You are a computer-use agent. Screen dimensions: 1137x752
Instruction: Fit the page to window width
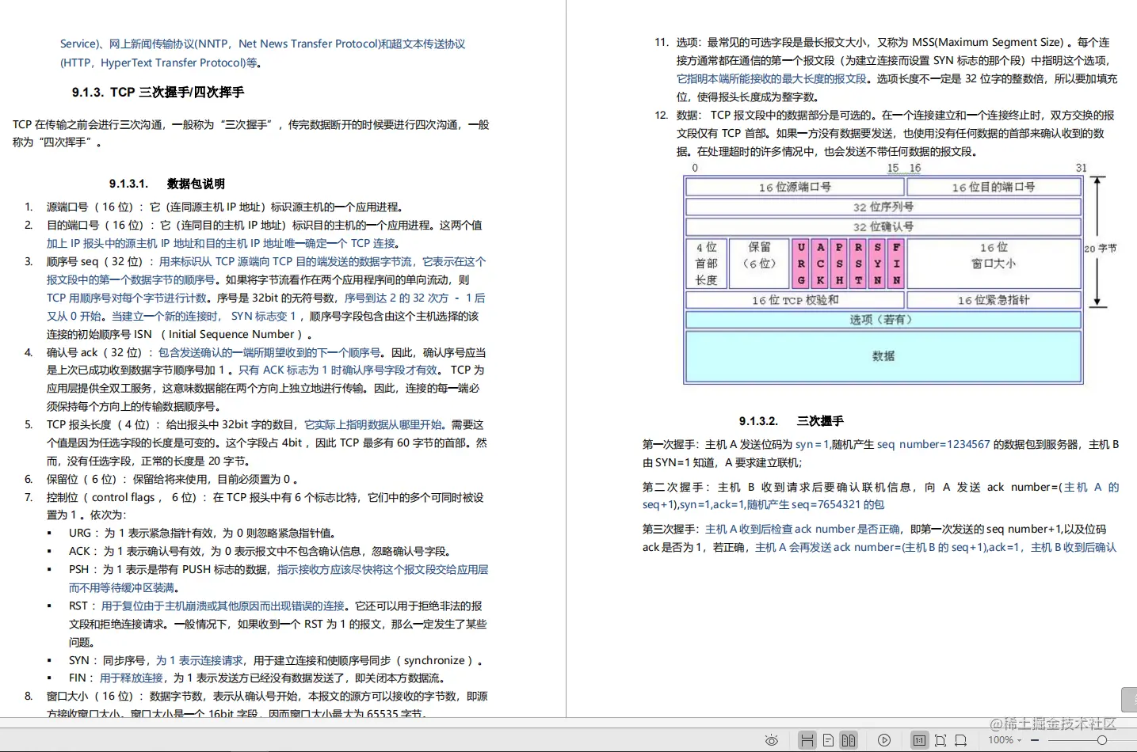coord(961,739)
